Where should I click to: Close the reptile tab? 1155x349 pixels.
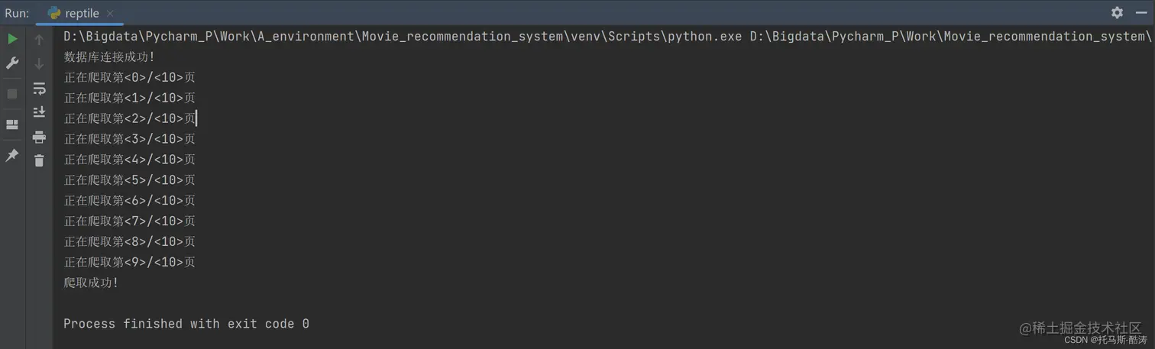(x=110, y=14)
